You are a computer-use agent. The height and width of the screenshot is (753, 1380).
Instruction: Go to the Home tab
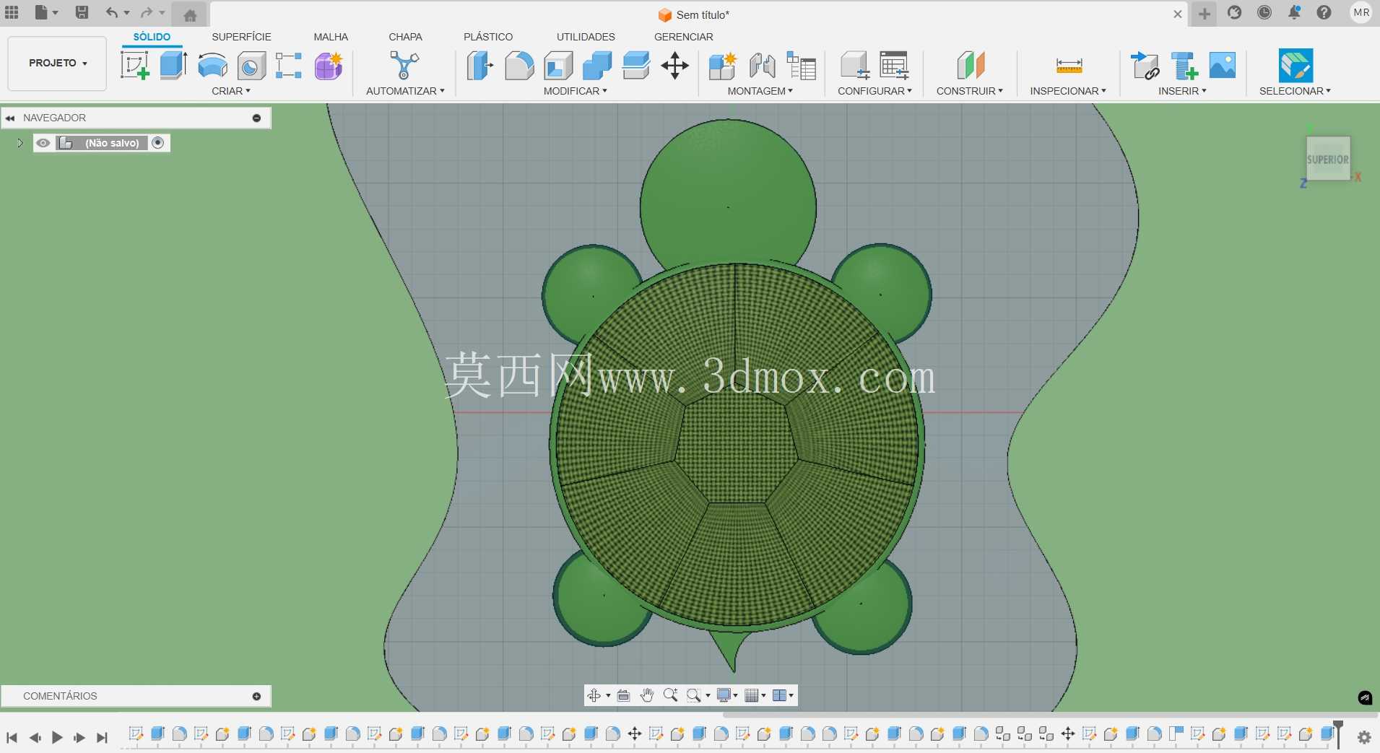(x=191, y=14)
